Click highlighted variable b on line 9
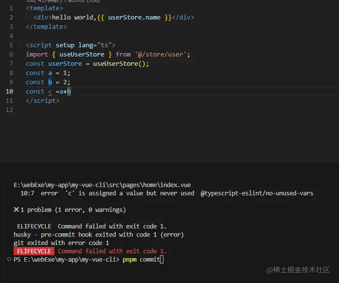 [x=50, y=82]
